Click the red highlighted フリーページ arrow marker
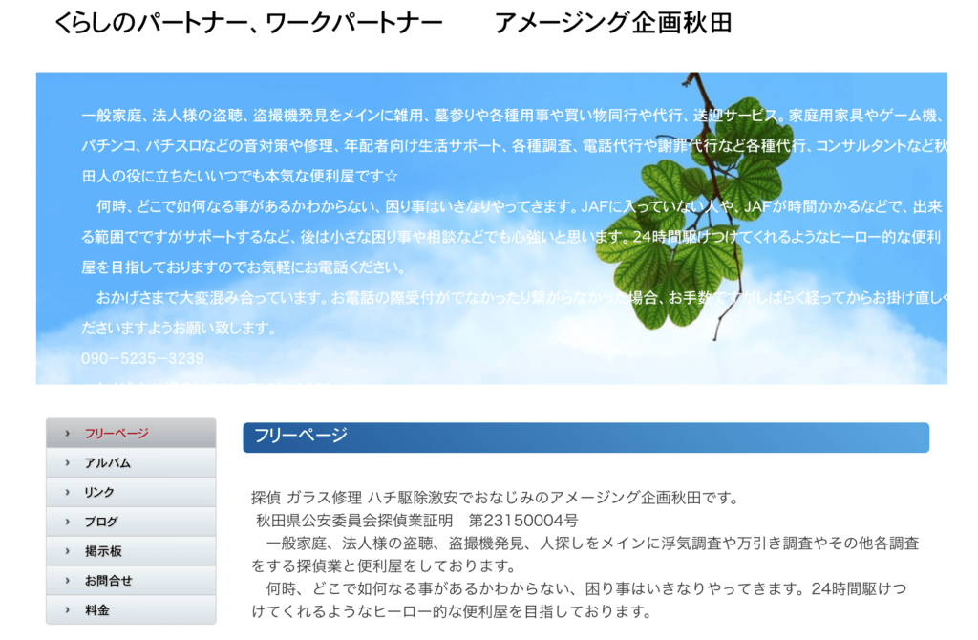The height and width of the screenshot is (640, 978). (65, 433)
